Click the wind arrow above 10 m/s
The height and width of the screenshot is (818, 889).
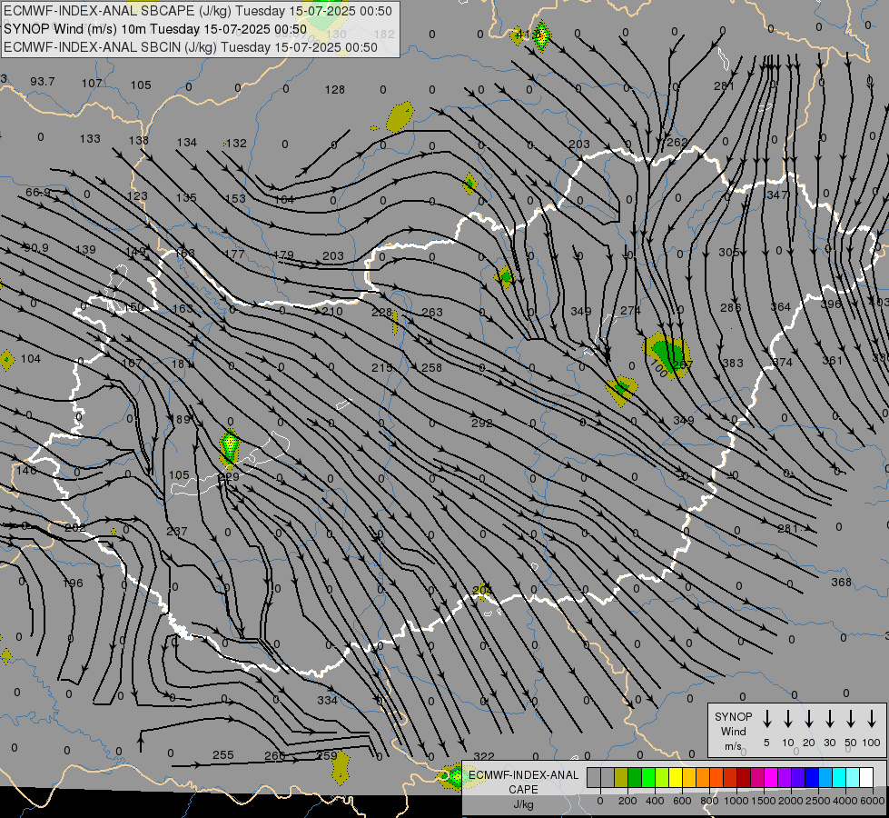[787, 719]
